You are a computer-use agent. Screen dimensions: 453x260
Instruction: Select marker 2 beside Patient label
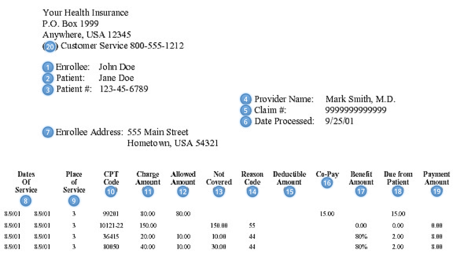pyautogui.click(x=48, y=78)
